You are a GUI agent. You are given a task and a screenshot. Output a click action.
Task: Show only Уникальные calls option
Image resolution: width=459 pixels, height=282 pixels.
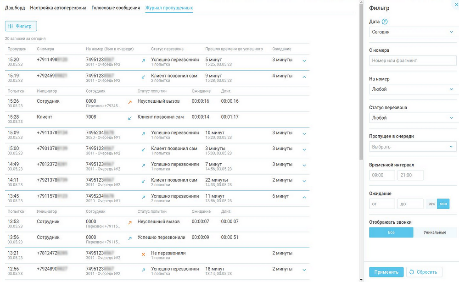pos(435,232)
